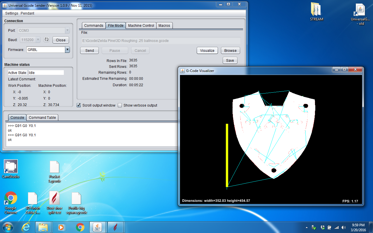Launch Internet Explorer from the taskbar
The height and width of the screenshot is (233, 373).
(26, 227)
